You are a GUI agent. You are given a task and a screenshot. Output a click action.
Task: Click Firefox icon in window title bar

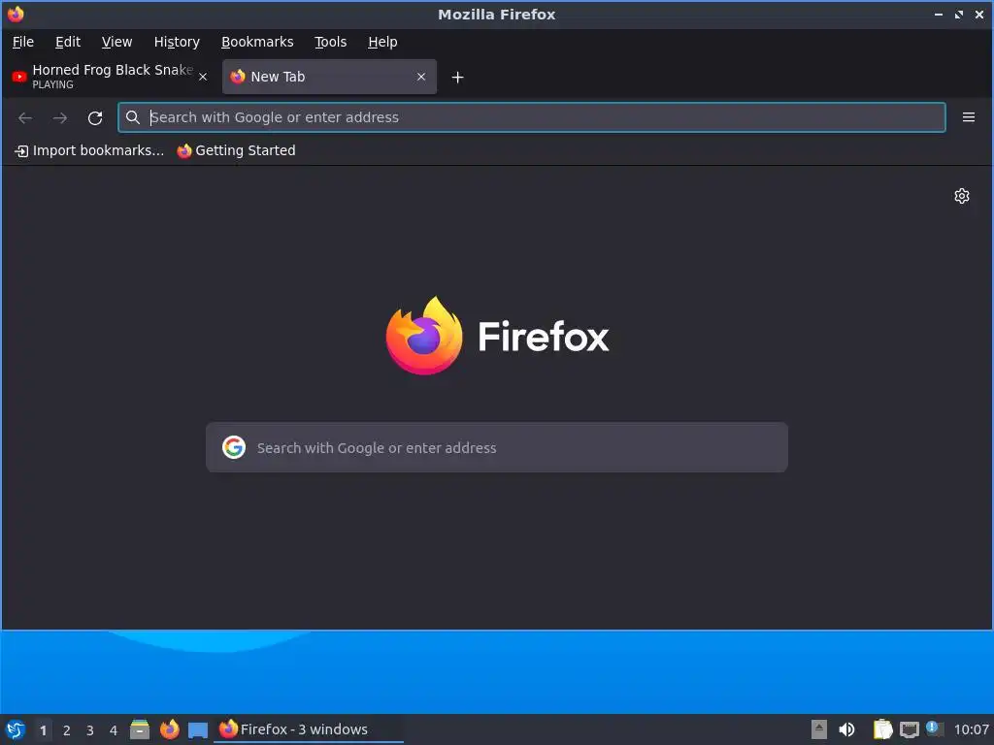(x=16, y=14)
